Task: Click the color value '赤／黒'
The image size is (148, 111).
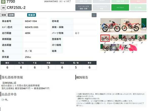Action: [x=28, y=51]
